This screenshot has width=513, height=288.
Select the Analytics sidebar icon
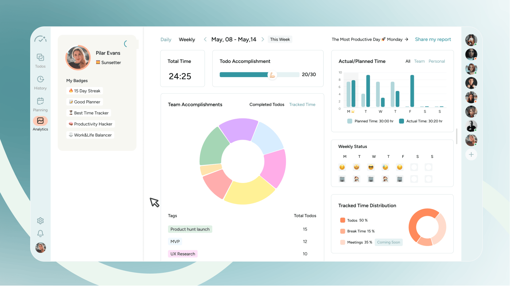pos(40,121)
